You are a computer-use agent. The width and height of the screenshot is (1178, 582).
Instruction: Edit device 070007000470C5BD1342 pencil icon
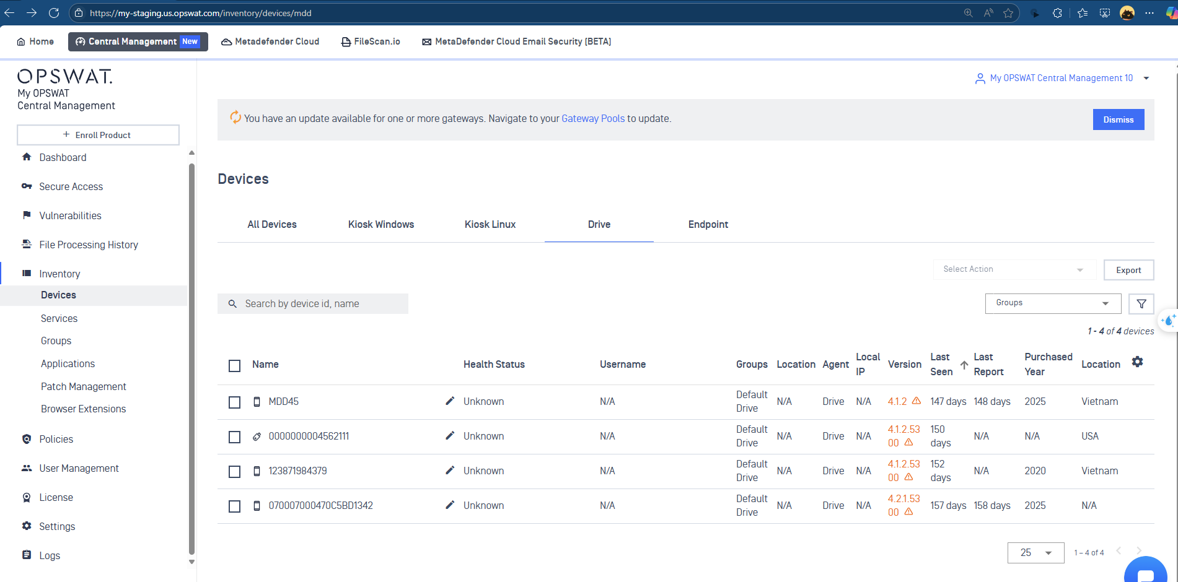[451, 505]
